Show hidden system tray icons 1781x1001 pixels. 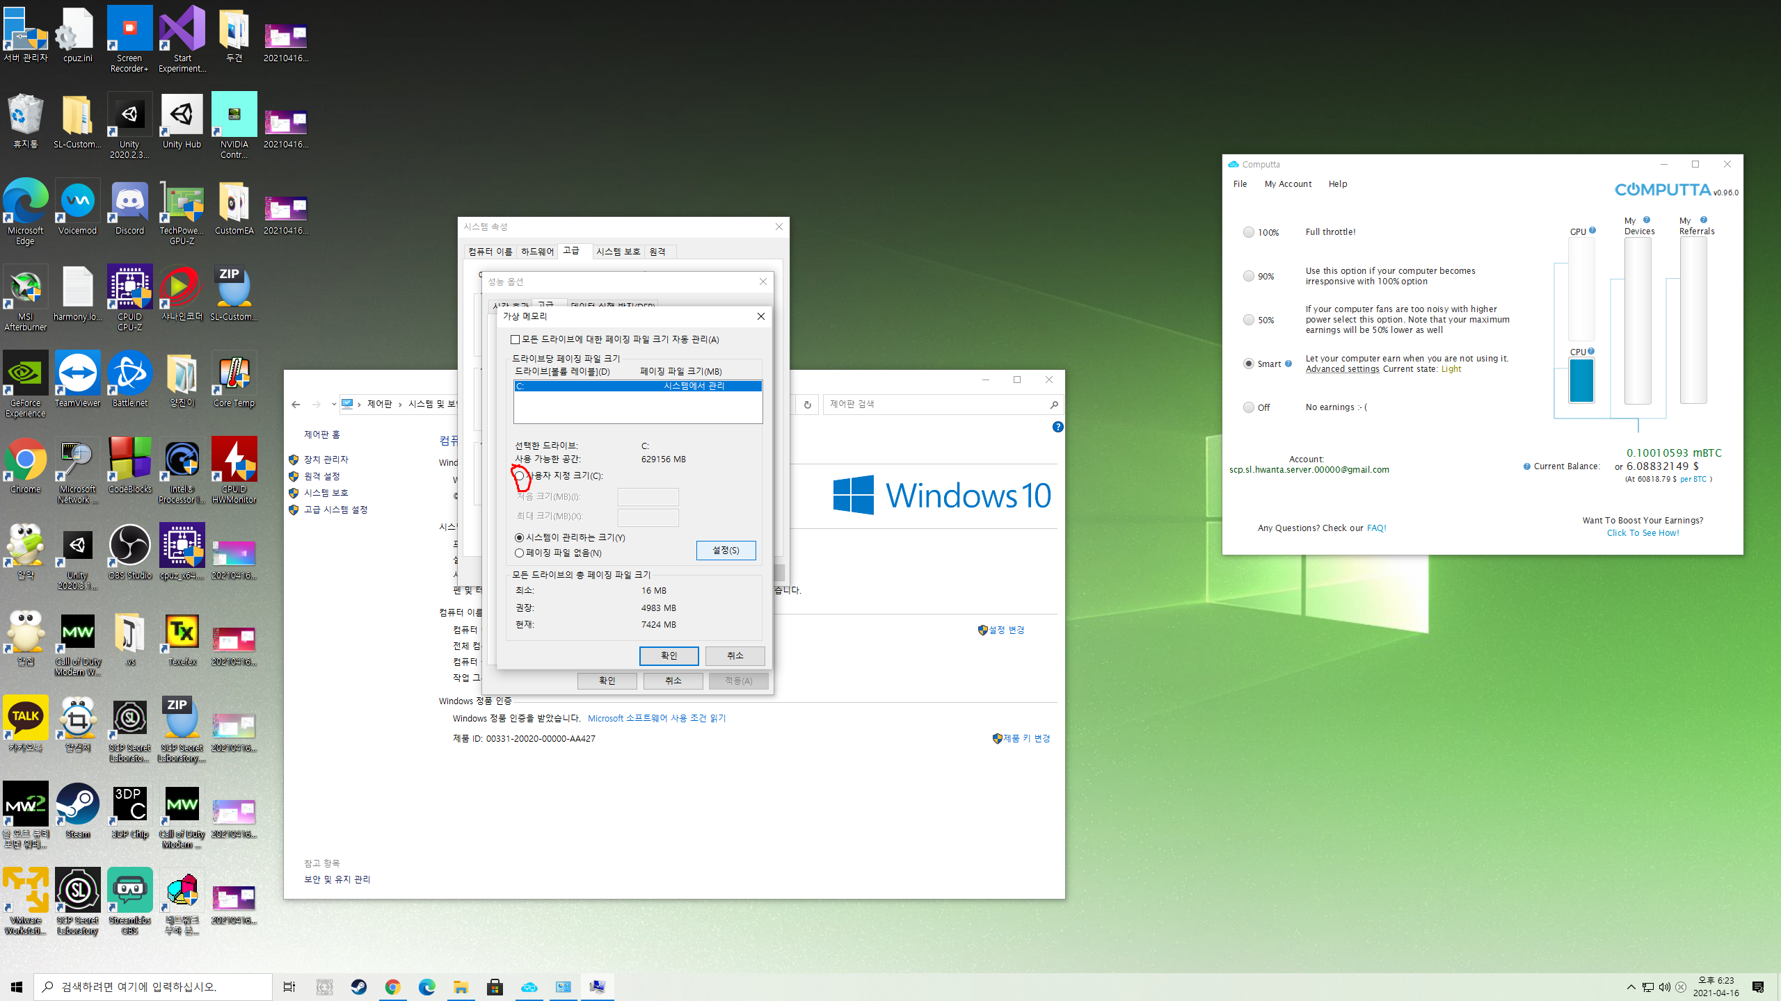1631,986
